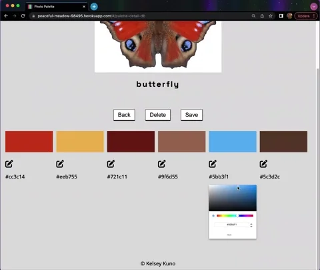Open a new tab with the plus icon
The height and width of the screenshot is (270, 320).
coord(94,7)
